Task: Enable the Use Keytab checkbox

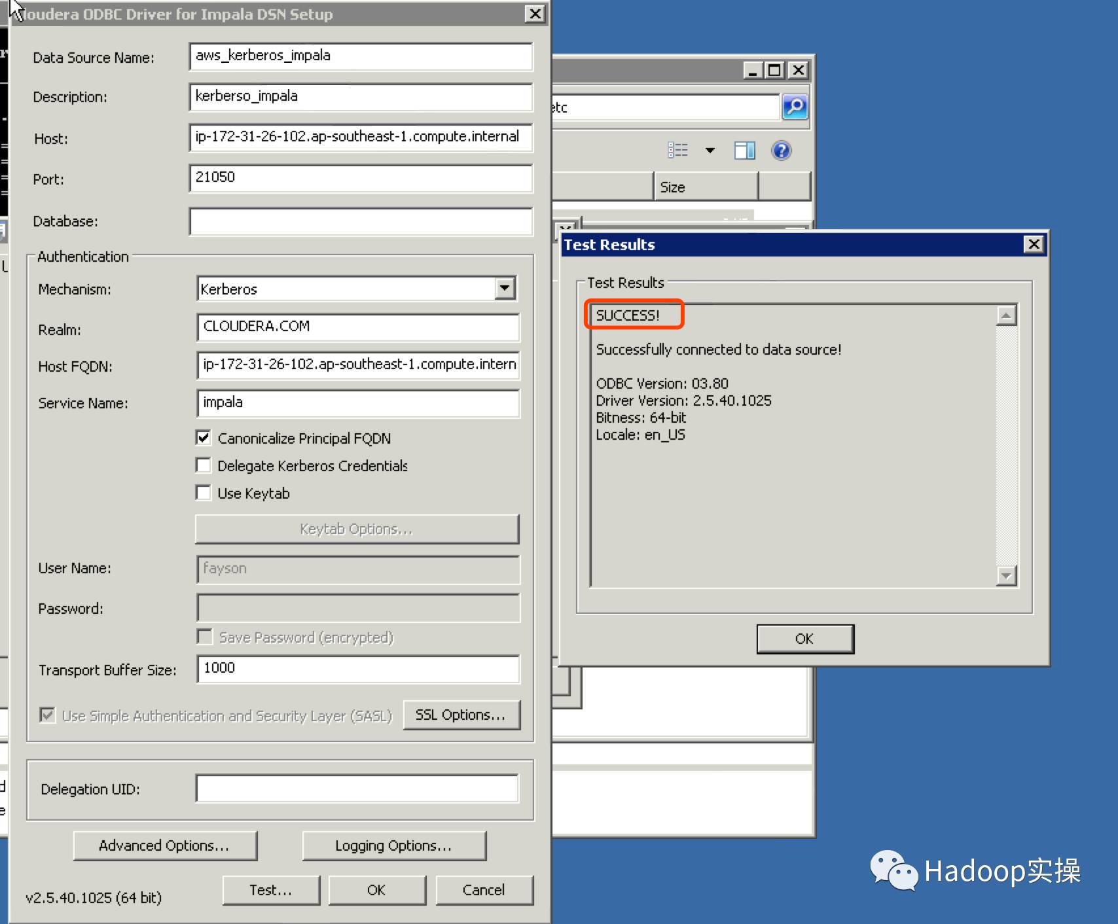Action: 204,493
